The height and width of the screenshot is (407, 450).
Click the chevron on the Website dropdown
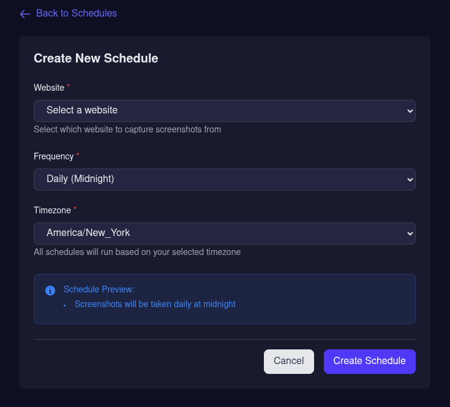[x=410, y=111]
